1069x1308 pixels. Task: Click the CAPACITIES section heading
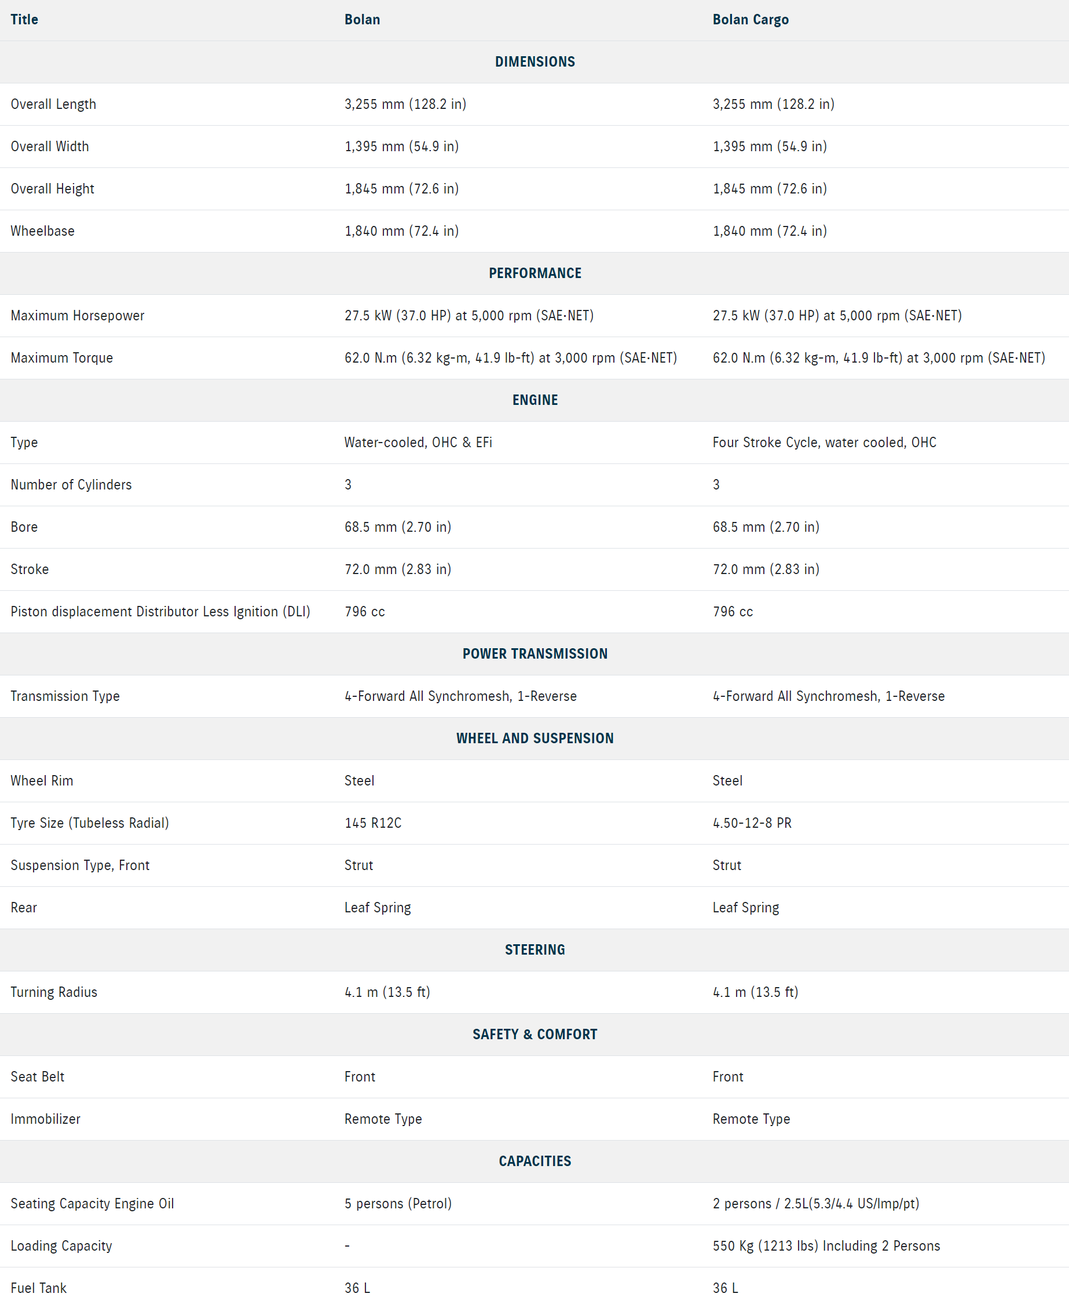(534, 1161)
